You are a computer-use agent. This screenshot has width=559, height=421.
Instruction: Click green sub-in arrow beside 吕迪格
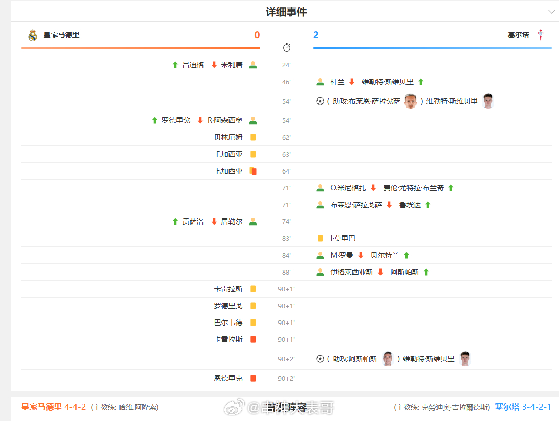(175, 65)
